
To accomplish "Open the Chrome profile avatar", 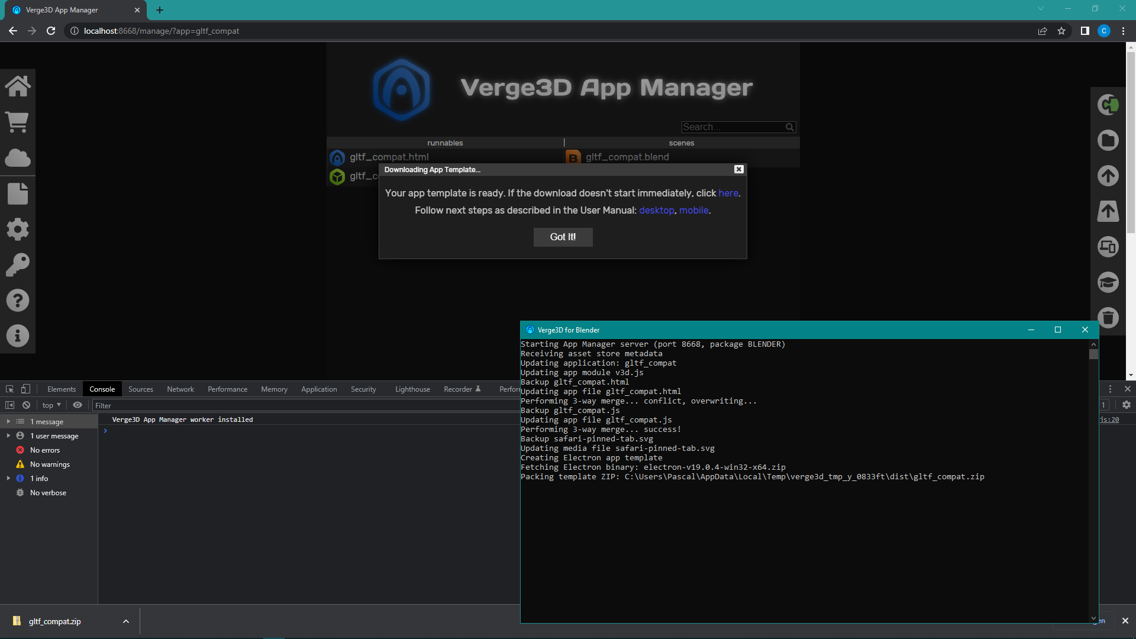I will [1104, 31].
